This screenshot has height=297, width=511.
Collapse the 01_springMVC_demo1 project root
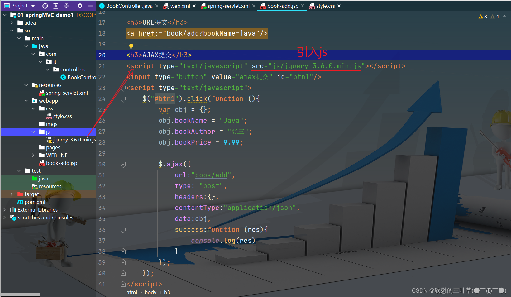coord(5,15)
